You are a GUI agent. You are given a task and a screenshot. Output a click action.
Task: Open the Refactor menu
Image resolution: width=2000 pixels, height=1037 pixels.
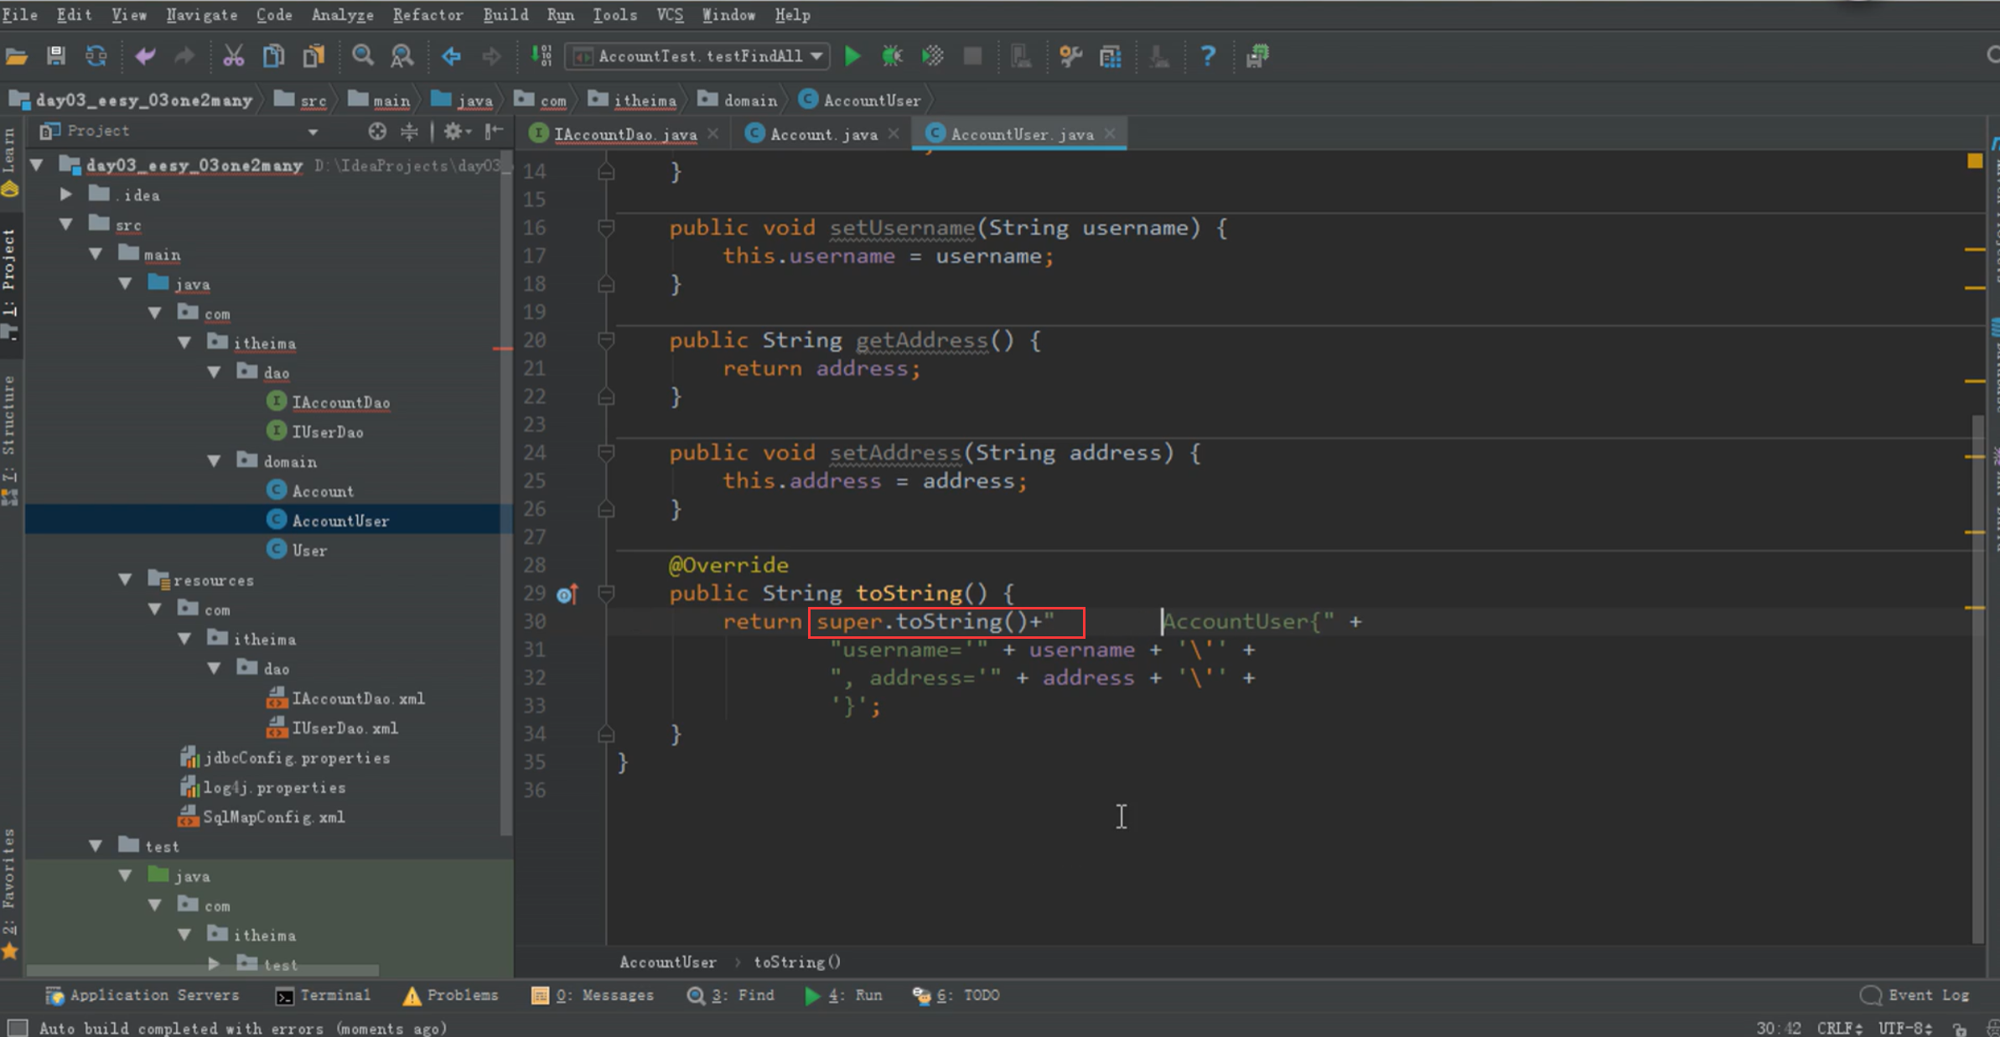(x=427, y=14)
